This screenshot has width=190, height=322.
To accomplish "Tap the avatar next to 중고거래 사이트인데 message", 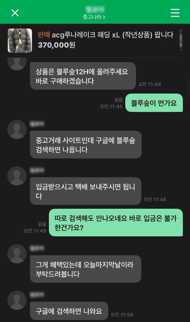I will coord(17,130).
